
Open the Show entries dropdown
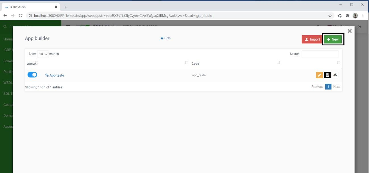43,54
